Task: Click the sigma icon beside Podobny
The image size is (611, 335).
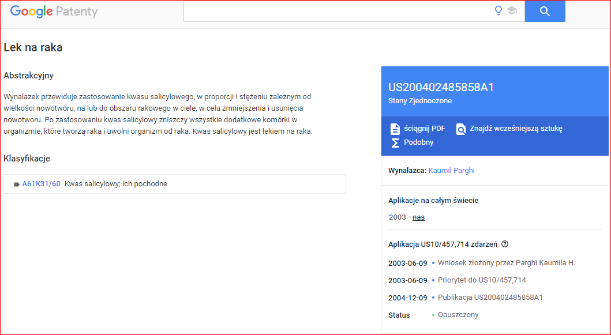Action: [x=395, y=142]
